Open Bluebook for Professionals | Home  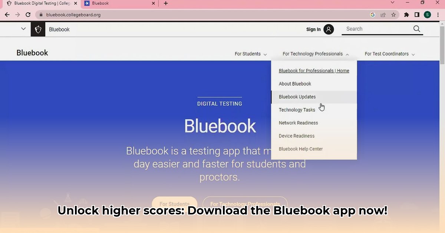pyautogui.click(x=314, y=70)
